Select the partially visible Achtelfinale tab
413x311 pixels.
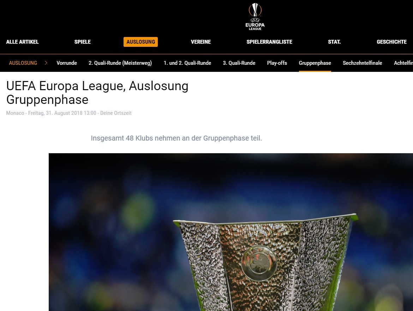[x=403, y=63]
